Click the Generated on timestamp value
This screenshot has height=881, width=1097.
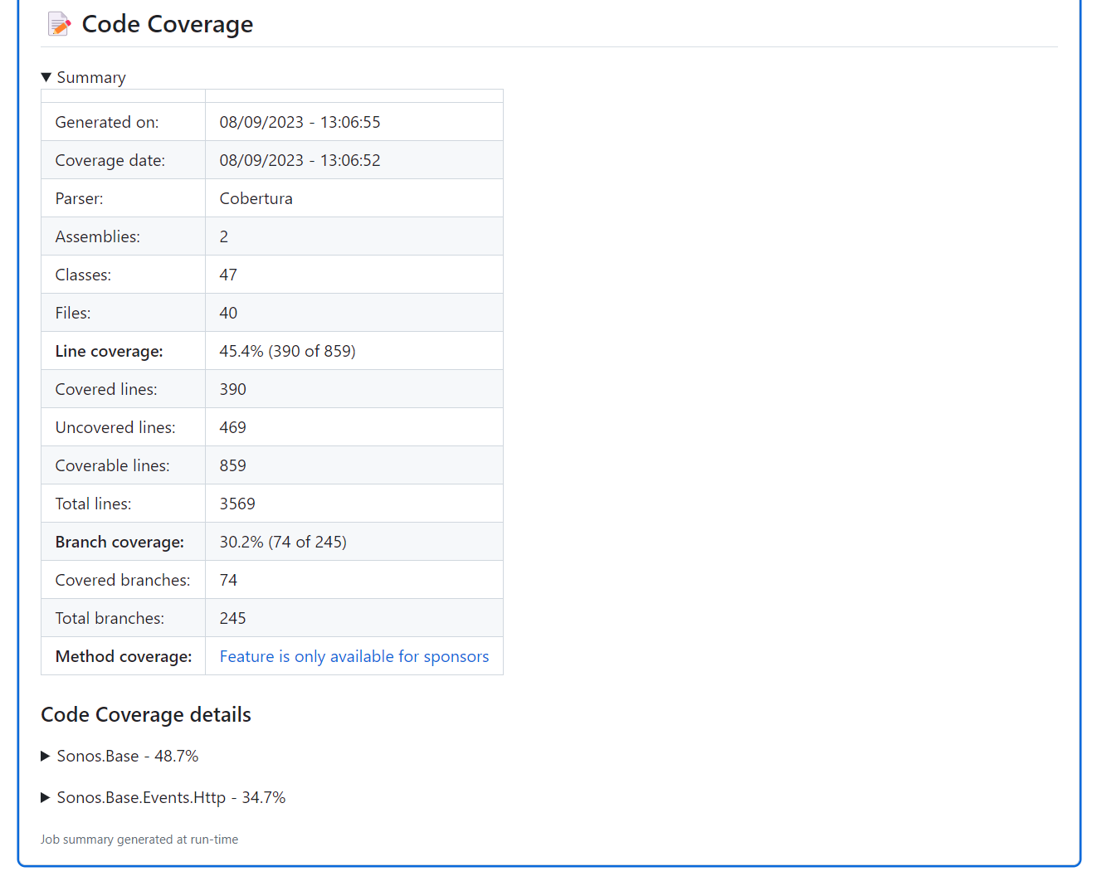[300, 122]
